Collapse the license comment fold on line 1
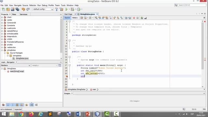This screenshot has height=117, width=208. pyautogui.click(x=70, y=21)
